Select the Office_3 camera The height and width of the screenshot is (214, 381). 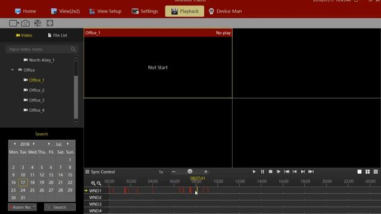coord(34,100)
